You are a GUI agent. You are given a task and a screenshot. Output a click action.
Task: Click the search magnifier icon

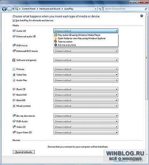(146, 9)
